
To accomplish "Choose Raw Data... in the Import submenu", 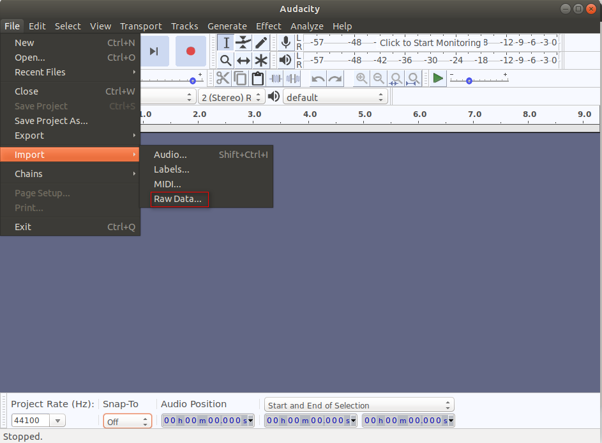I will 207,199.
